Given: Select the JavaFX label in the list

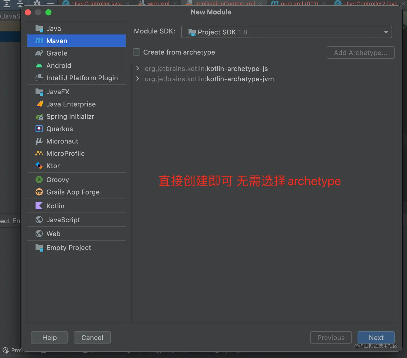Looking at the screenshot, I should coord(58,92).
